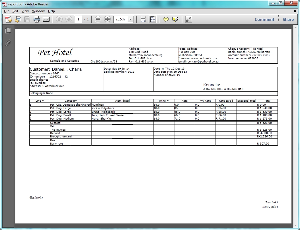
Task: Open the Comment pane
Action: (x=264, y=19)
